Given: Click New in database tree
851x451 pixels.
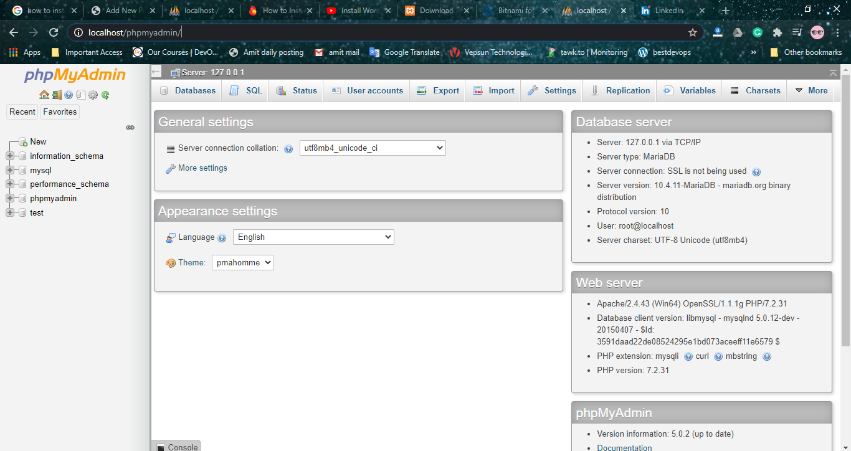Looking at the screenshot, I should [38, 142].
